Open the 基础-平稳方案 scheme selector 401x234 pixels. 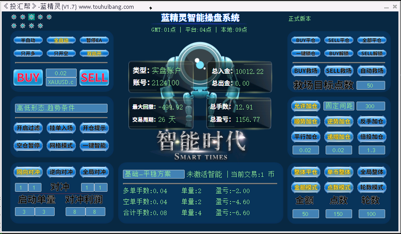[154, 174]
